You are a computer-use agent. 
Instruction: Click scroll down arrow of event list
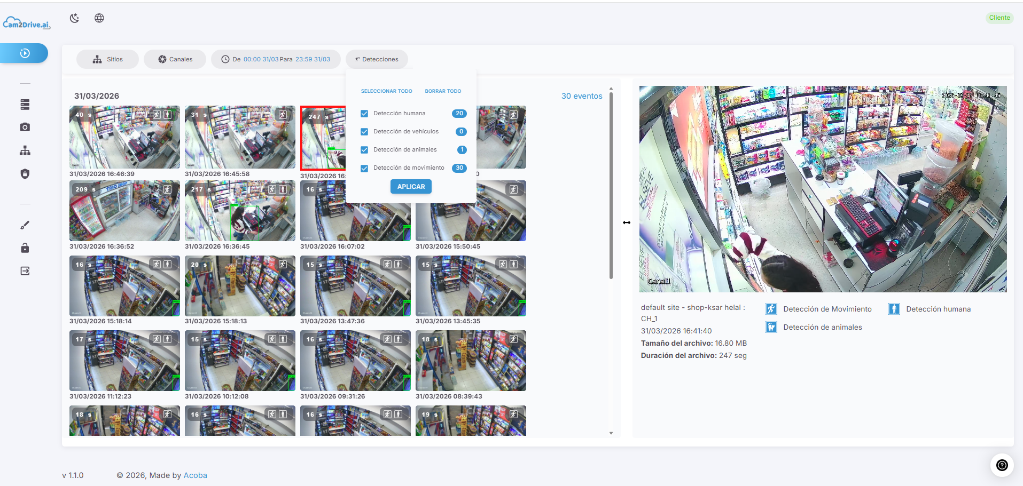[x=611, y=433]
